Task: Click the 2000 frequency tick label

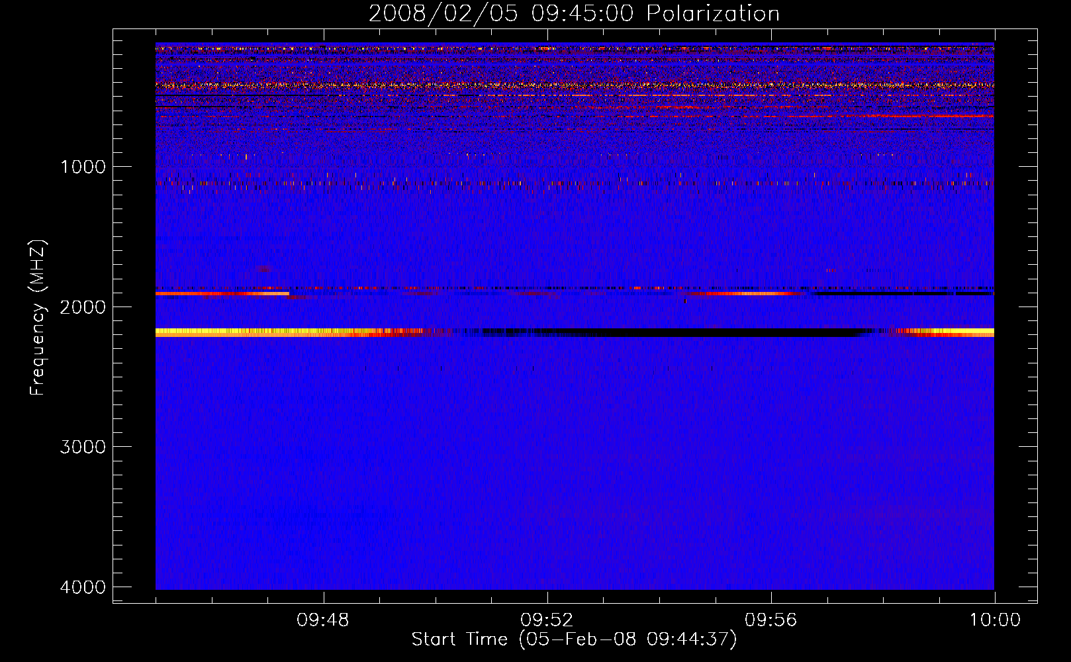Action: tap(83, 307)
